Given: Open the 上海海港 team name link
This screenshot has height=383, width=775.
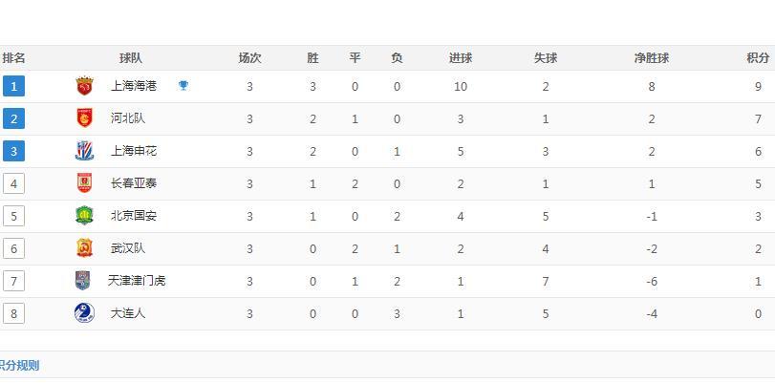Looking at the screenshot, I should (x=134, y=86).
